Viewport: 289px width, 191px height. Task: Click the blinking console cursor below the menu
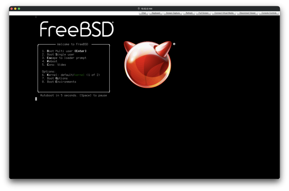click(x=36, y=99)
